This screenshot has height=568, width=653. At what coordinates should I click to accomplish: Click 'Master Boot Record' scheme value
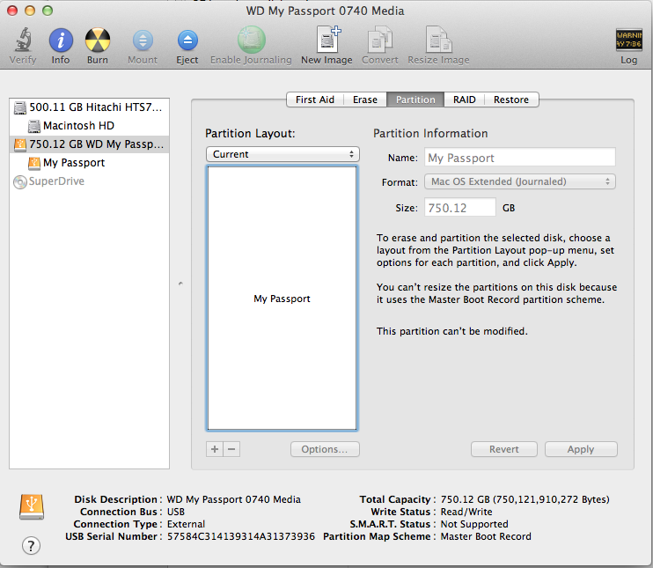click(x=486, y=536)
